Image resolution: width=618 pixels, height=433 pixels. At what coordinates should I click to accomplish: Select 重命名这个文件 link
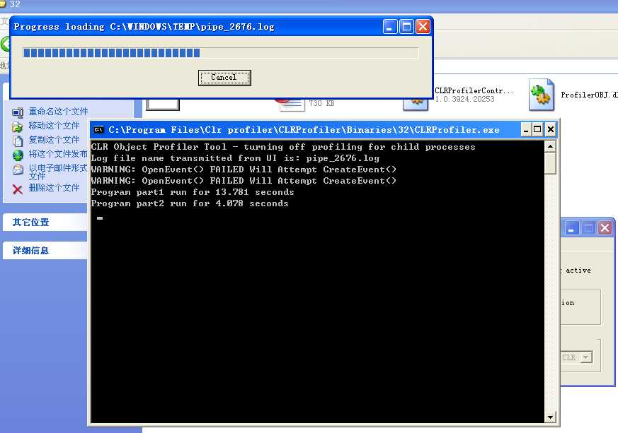click(58, 112)
